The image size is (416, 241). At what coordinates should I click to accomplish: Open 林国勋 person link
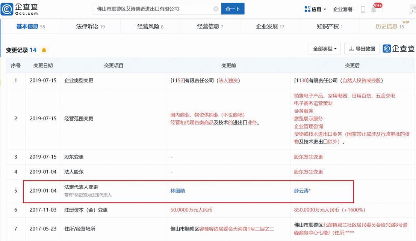point(178,191)
